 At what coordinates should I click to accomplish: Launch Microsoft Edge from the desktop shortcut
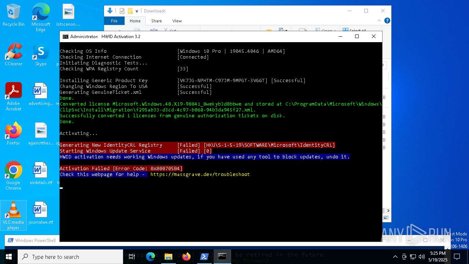41,18
